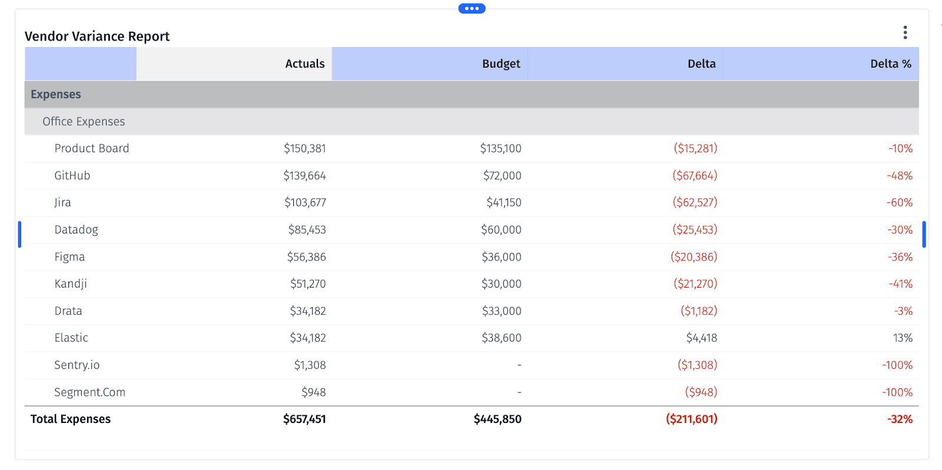Open the three-dot options menu
The width and height of the screenshot is (942, 470).
coord(905,32)
